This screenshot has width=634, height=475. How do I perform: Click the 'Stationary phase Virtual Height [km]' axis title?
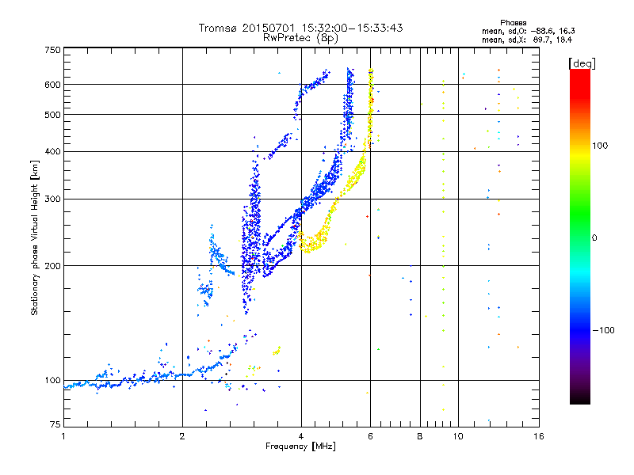[x=35, y=237]
